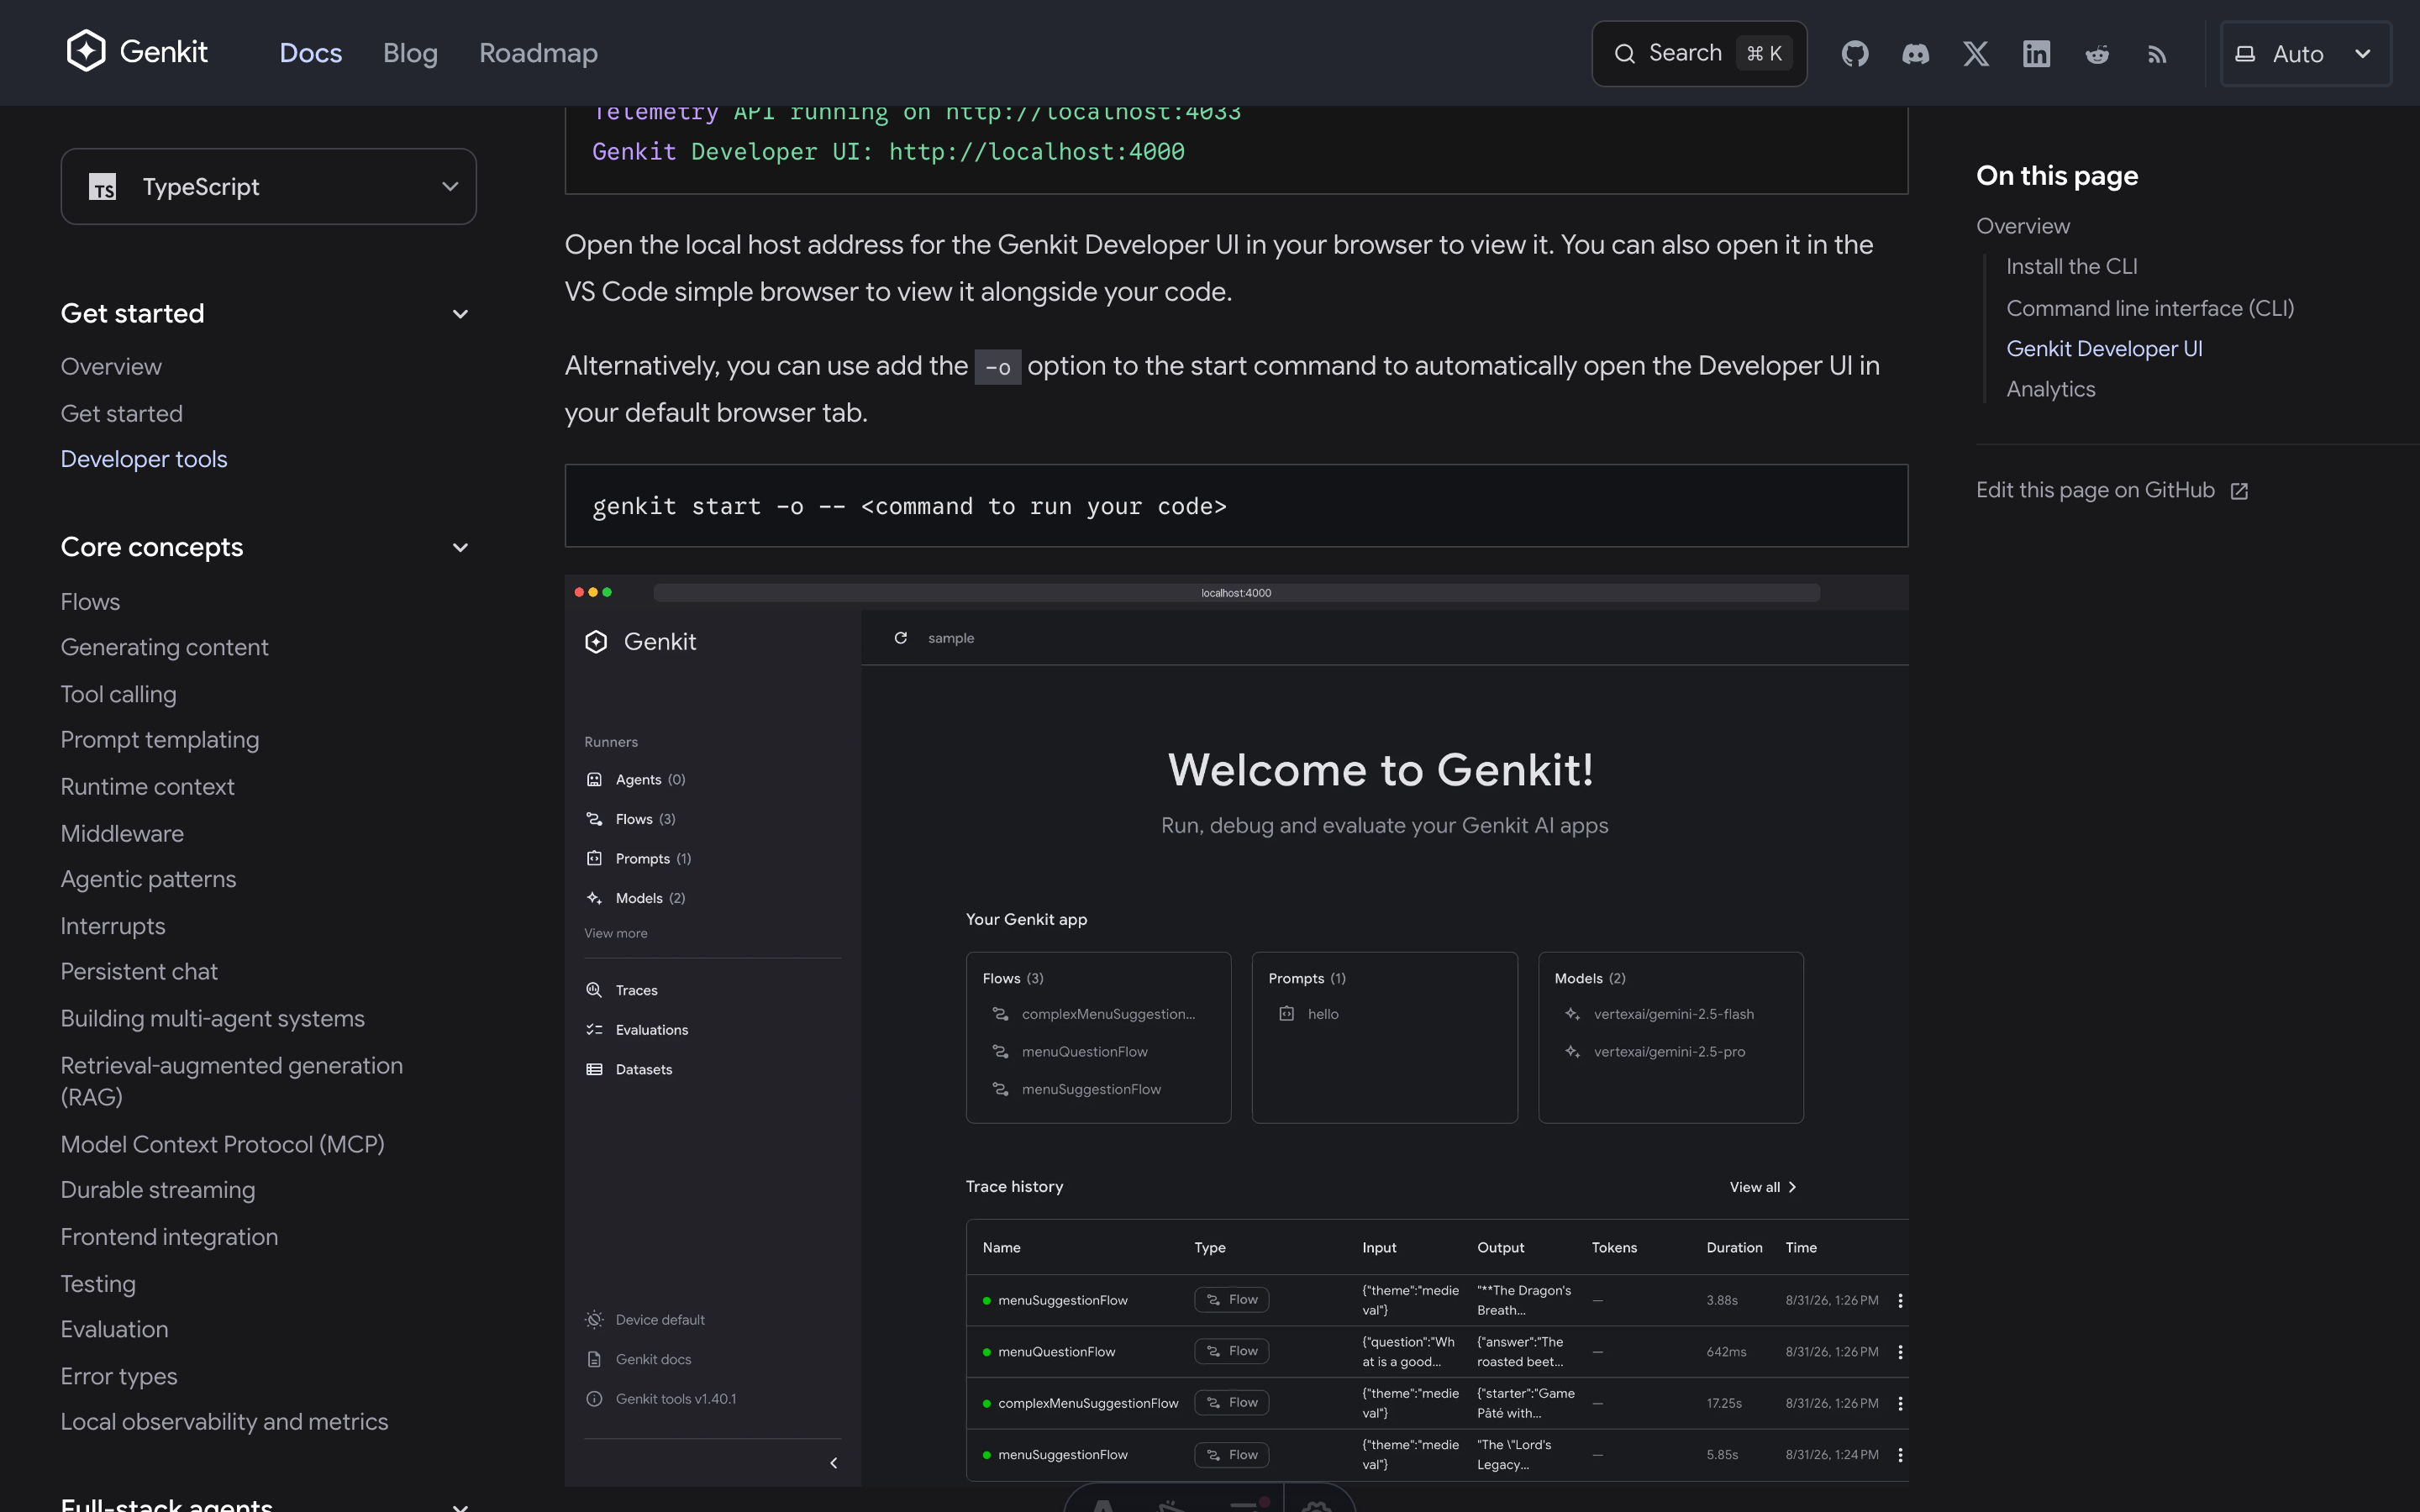This screenshot has height=1512, width=2420.
Task: Switch to the Blog tab
Action: [410, 53]
